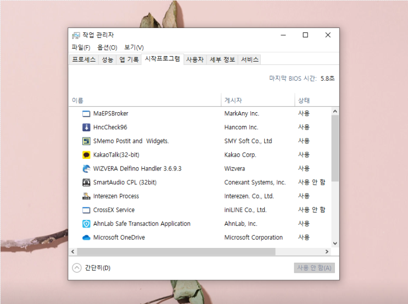Click the vertical scrollbar down arrow
This screenshot has width=408, height=304.
click(335, 244)
